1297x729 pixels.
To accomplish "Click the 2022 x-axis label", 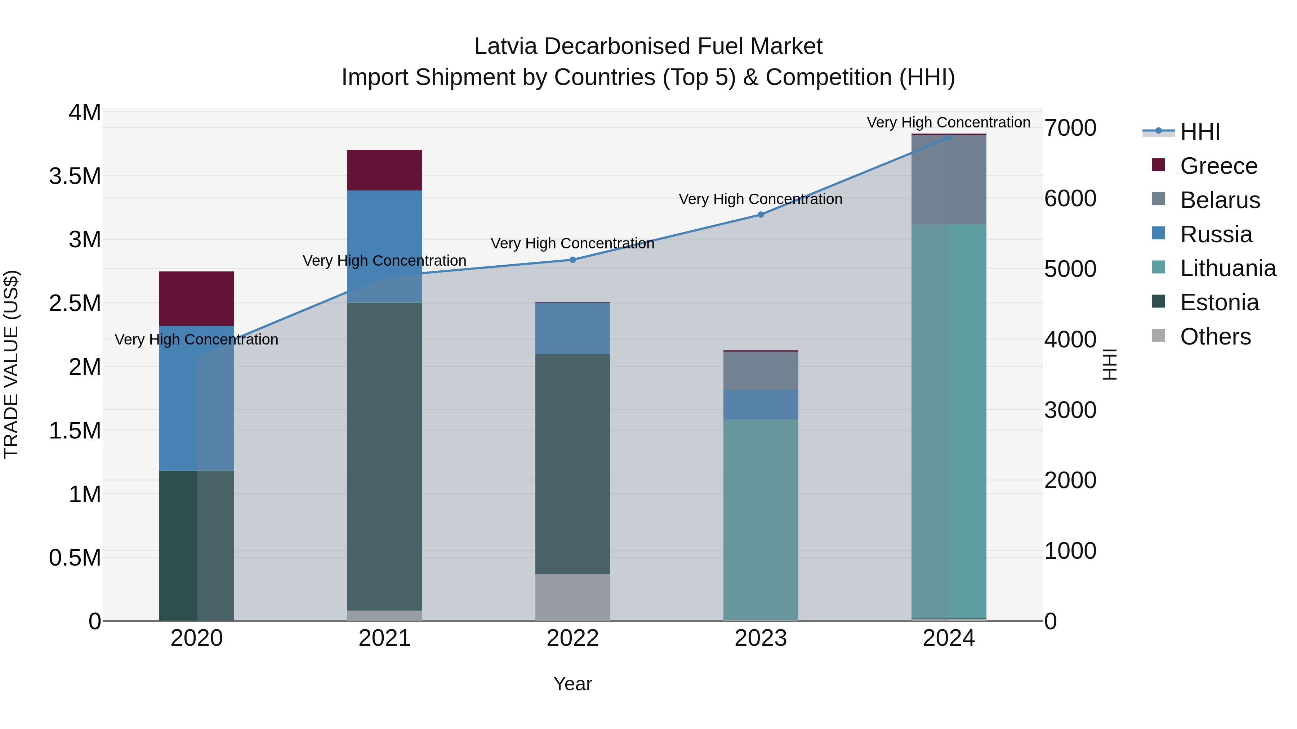I will tap(572, 638).
